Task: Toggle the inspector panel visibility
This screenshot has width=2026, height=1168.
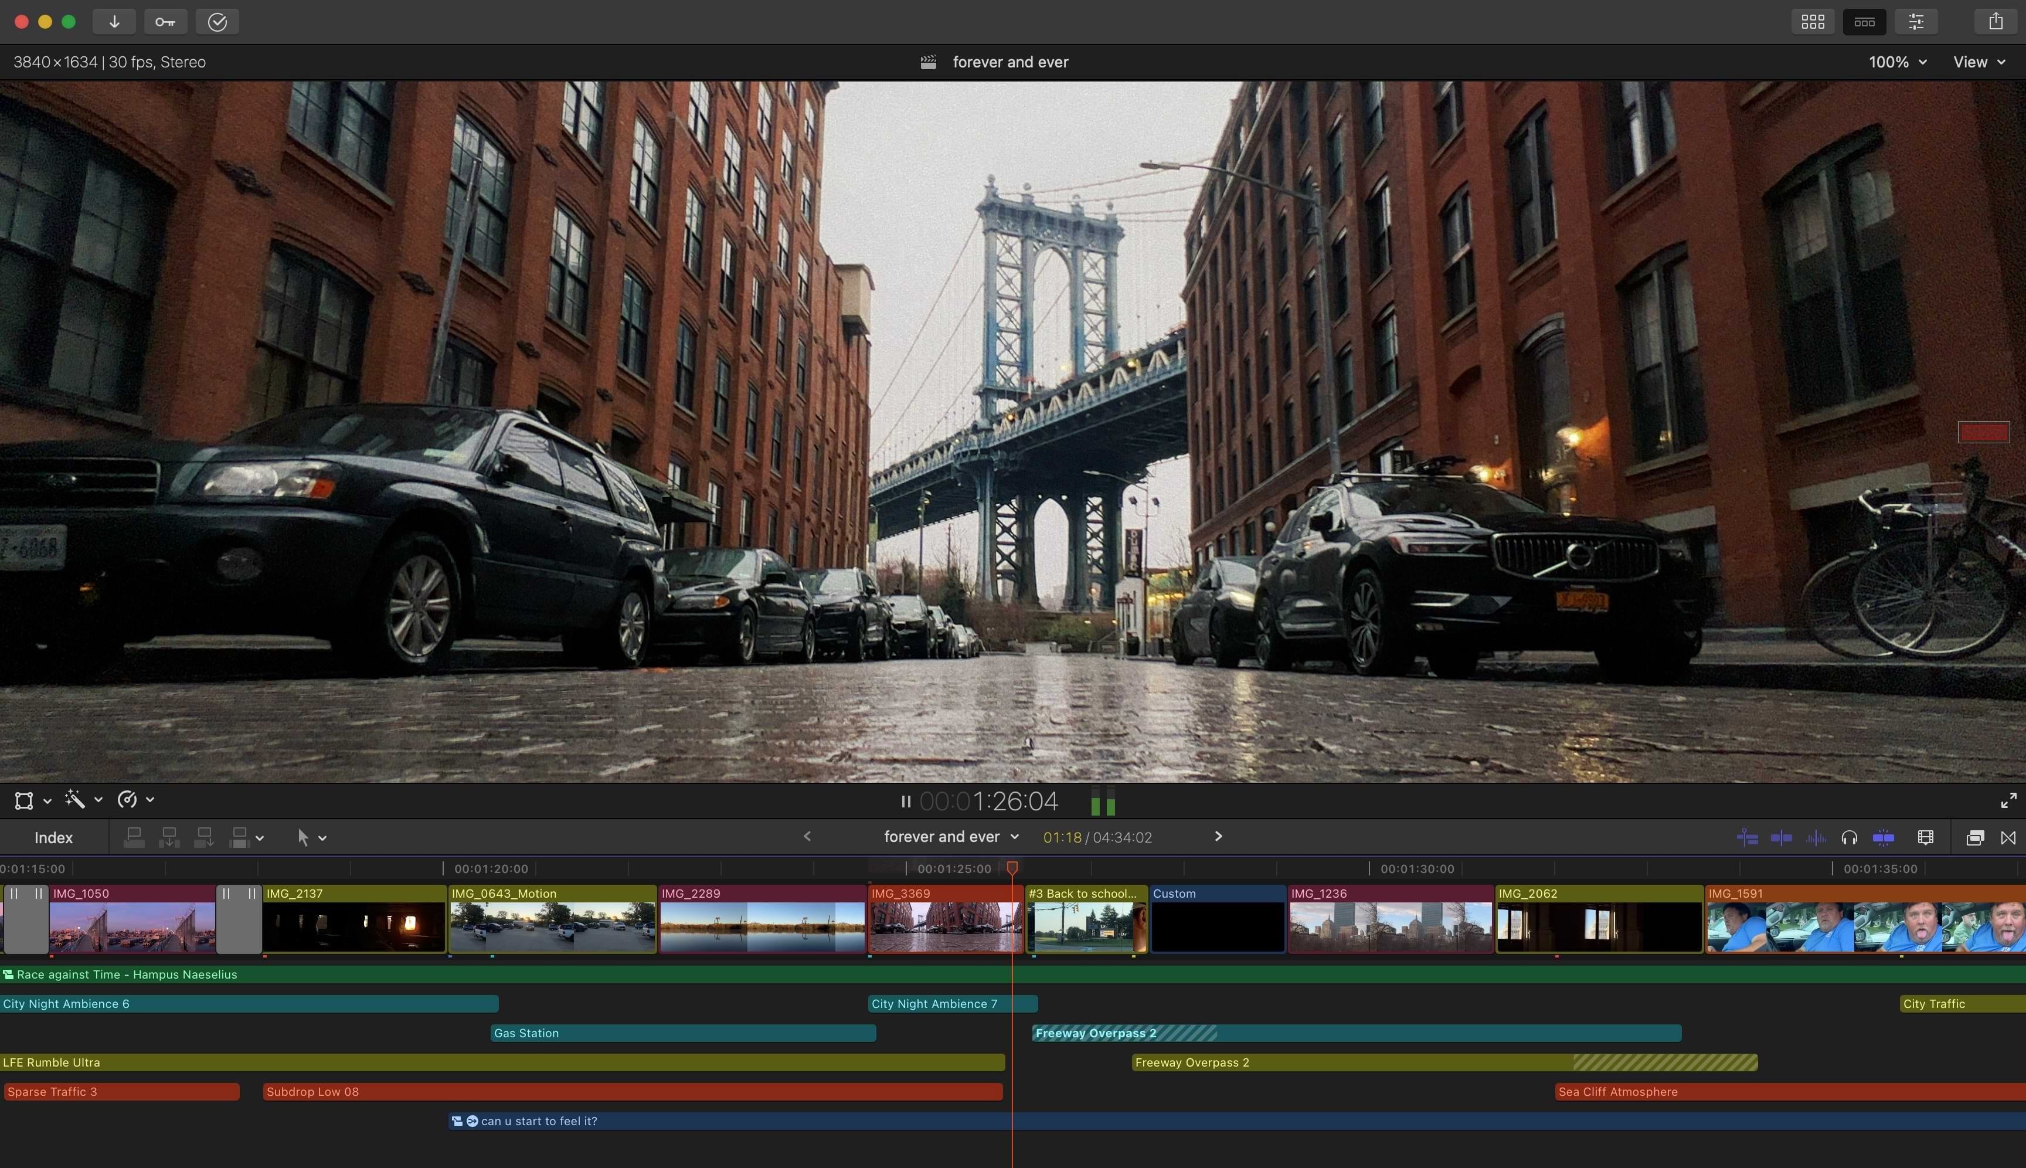Action: 1915,22
